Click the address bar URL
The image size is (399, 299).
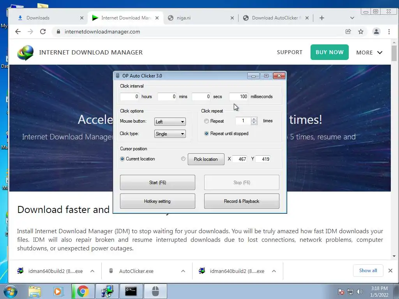click(102, 32)
